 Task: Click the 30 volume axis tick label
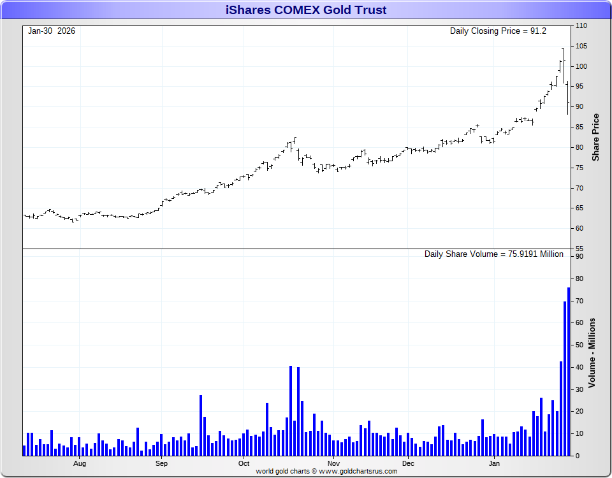579,389
